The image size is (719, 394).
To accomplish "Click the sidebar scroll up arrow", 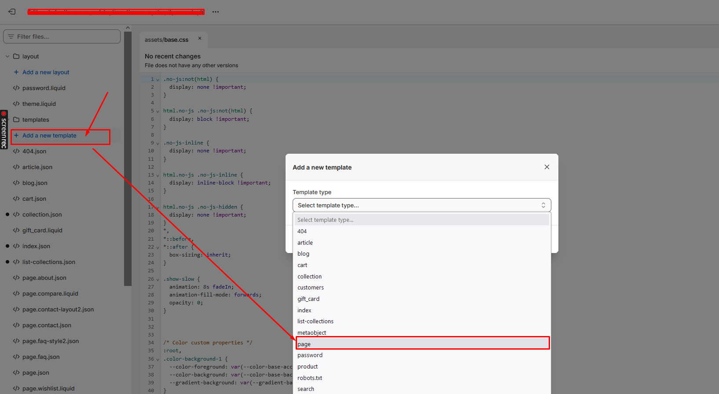I will pyautogui.click(x=128, y=28).
